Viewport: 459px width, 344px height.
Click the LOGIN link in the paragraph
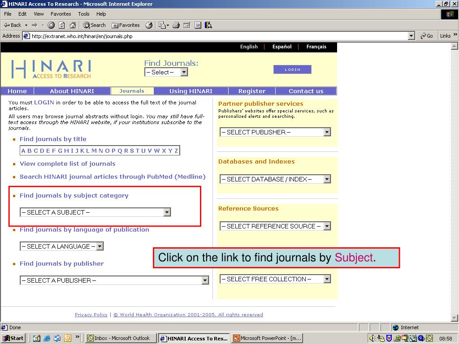44,103
